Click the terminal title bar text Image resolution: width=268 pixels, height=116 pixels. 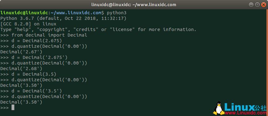134,5
